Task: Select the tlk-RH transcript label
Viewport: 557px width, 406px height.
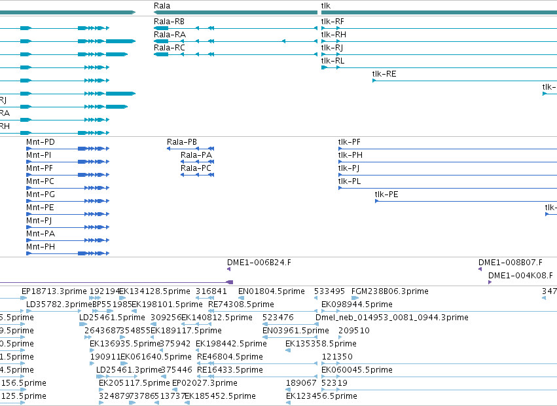Action: pyautogui.click(x=334, y=35)
